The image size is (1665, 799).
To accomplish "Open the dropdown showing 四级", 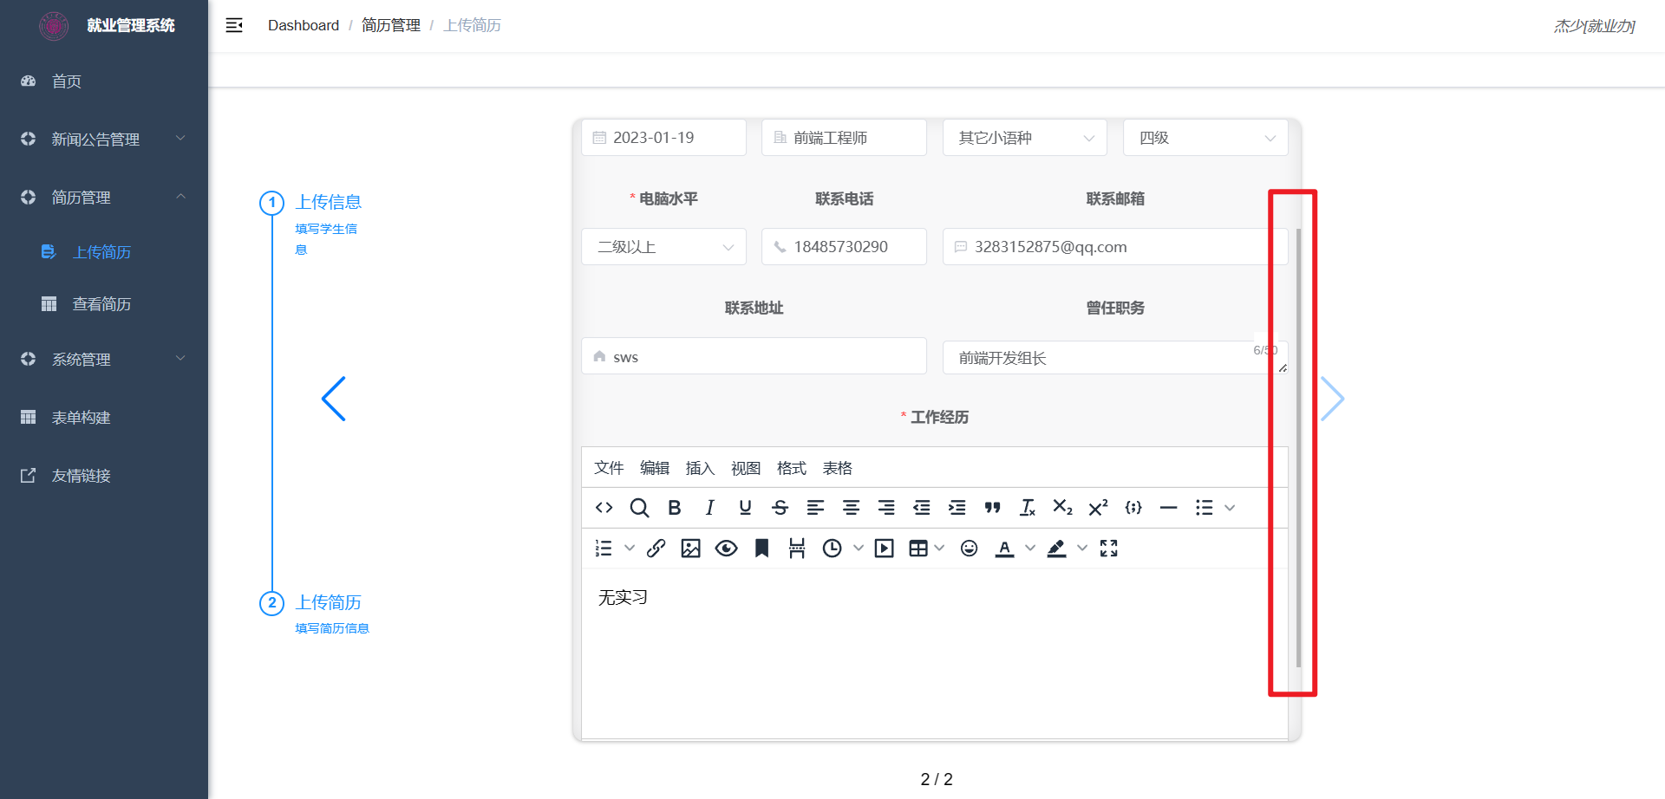I will (x=1205, y=138).
